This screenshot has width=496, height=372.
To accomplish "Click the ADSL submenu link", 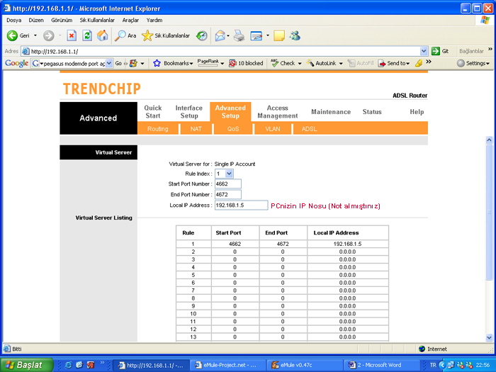I will pyautogui.click(x=309, y=129).
